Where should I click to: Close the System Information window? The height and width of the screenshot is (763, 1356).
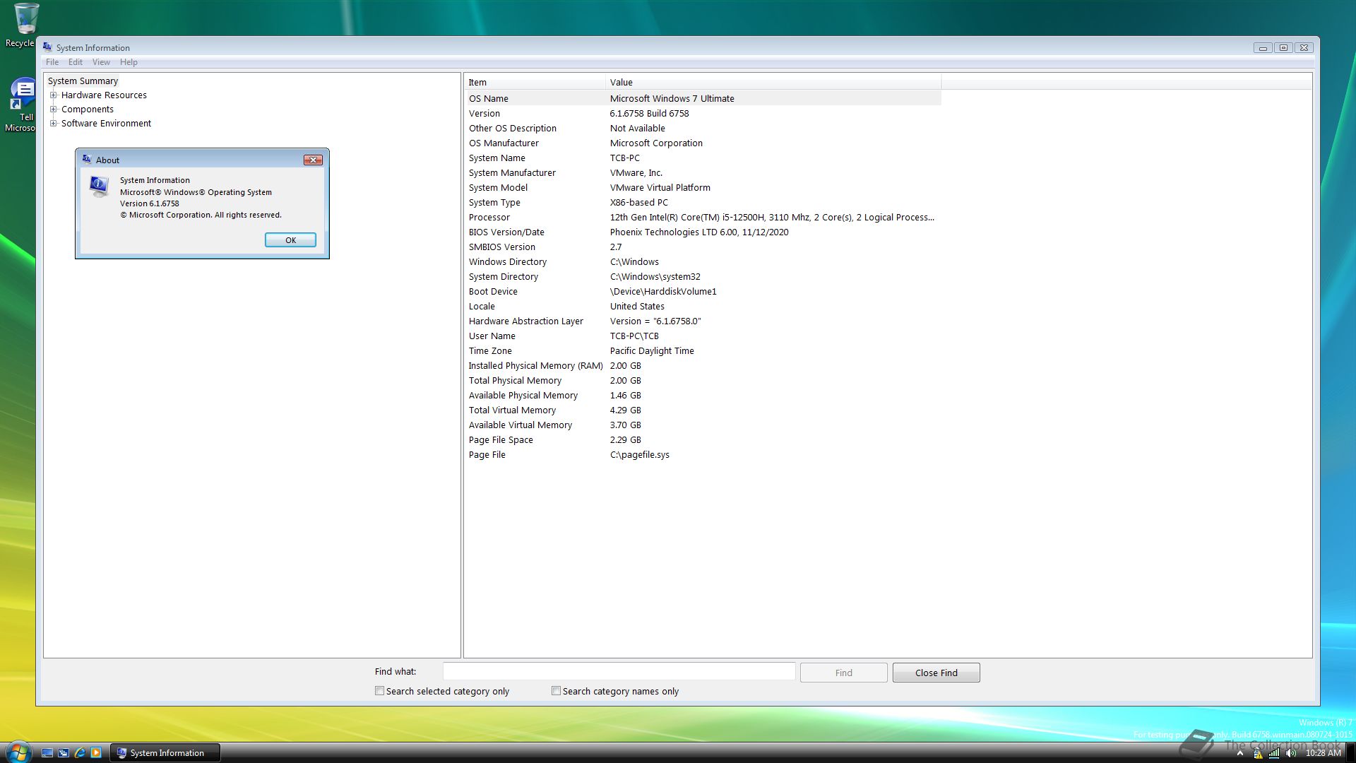pyautogui.click(x=1304, y=48)
